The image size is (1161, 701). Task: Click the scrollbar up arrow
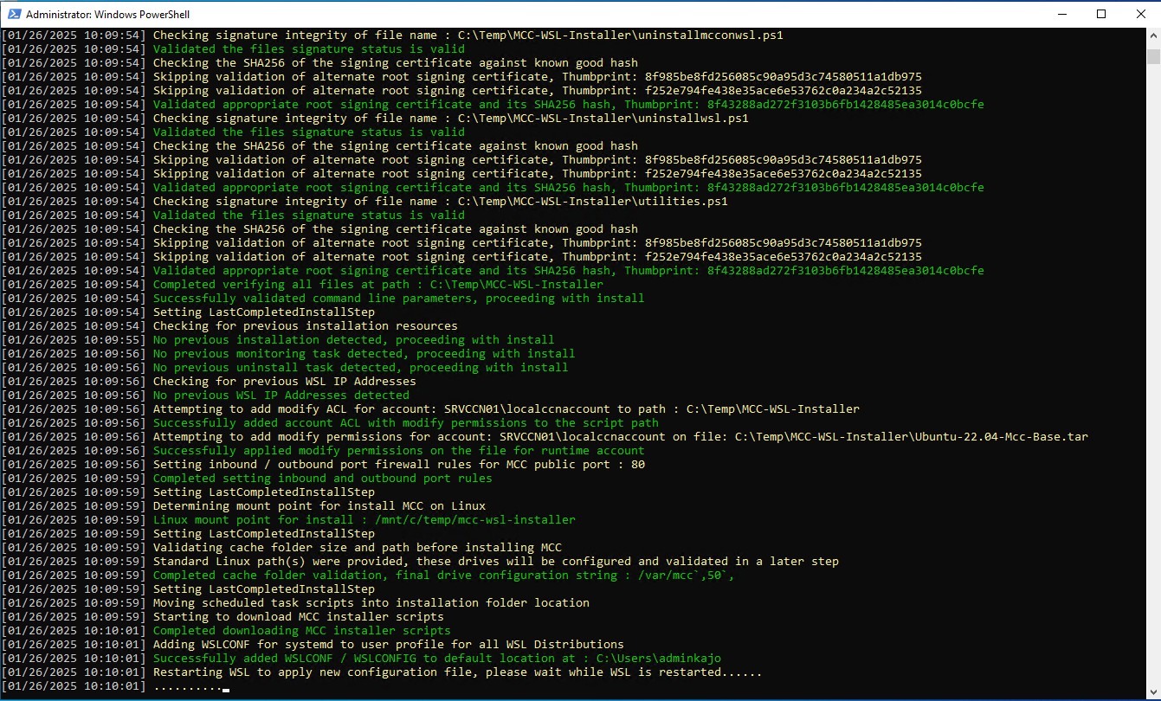(x=1153, y=35)
